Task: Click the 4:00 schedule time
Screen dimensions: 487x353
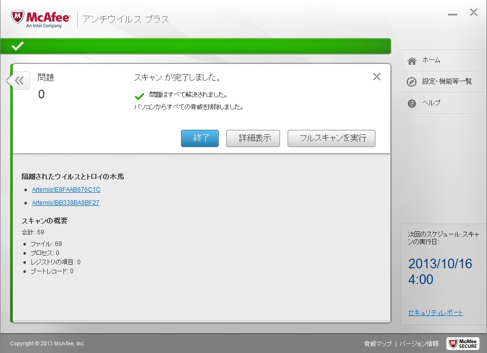Action: tap(421, 280)
